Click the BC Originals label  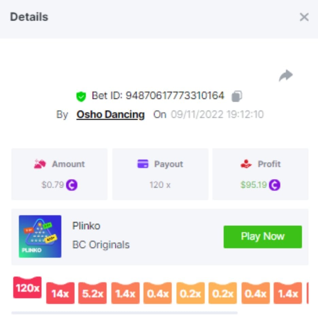tap(101, 245)
